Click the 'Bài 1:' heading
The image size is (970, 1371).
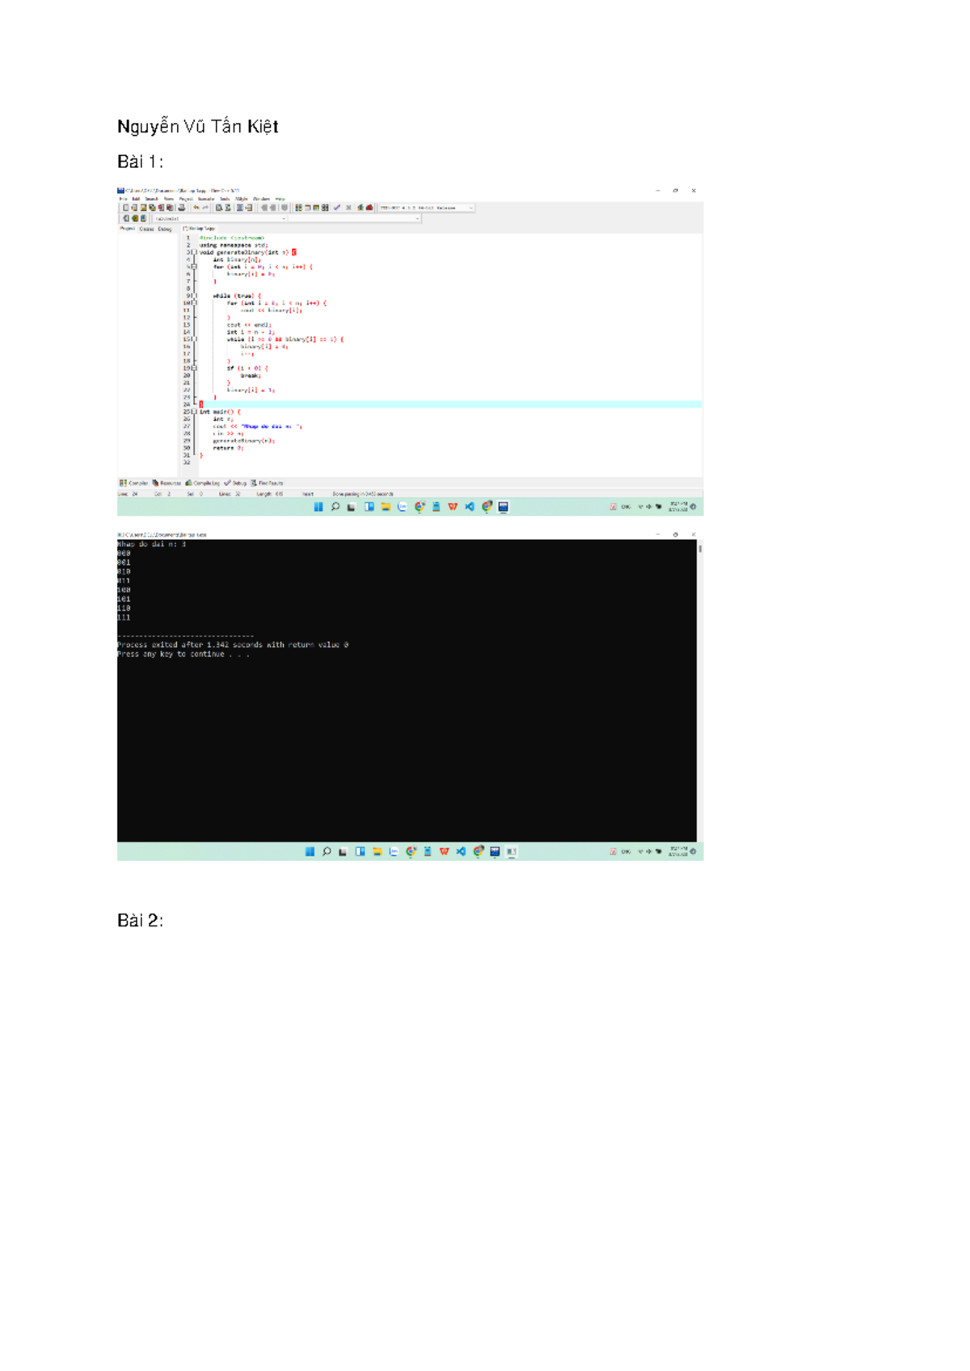point(141,162)
